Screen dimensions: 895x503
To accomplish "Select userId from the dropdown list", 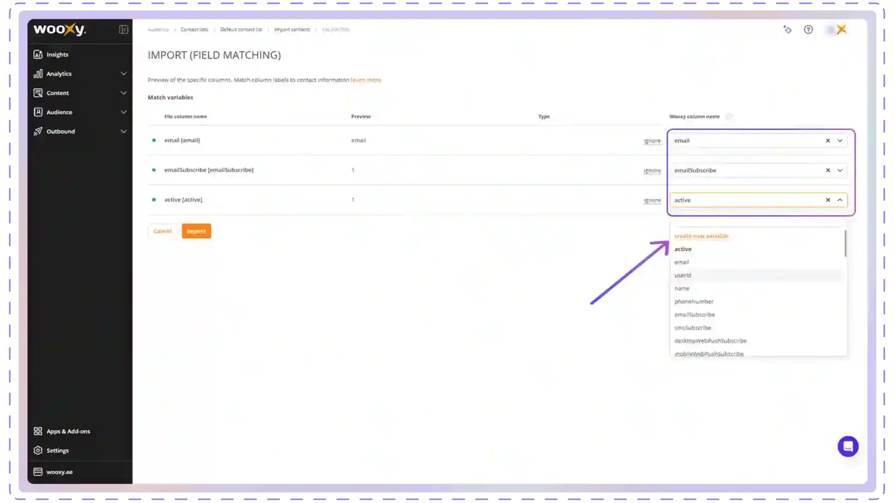I will pyautogui.click(x=683, y=276).
